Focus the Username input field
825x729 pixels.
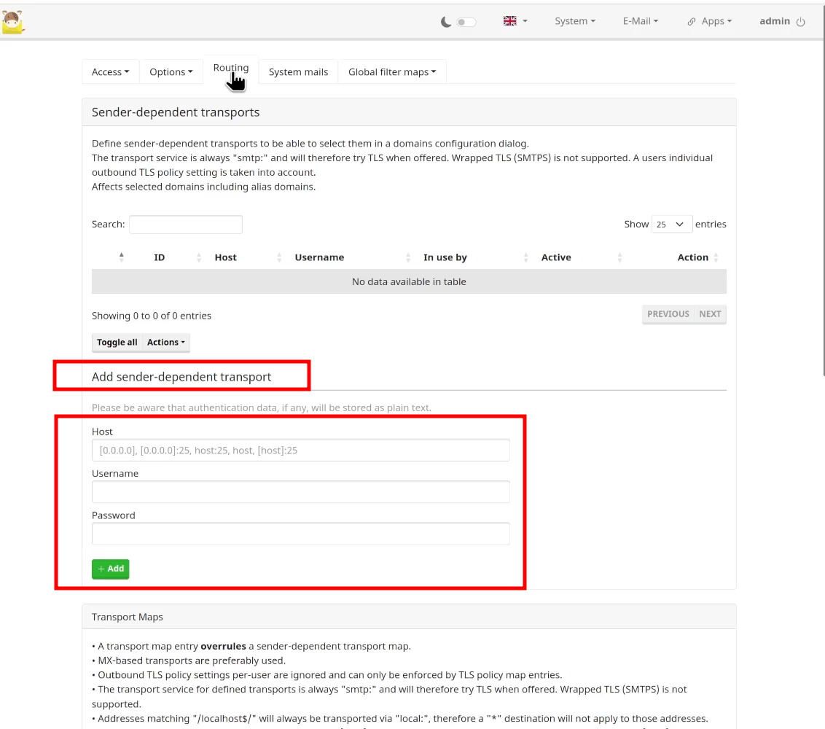pyautogui.click(x=300, y=492)
